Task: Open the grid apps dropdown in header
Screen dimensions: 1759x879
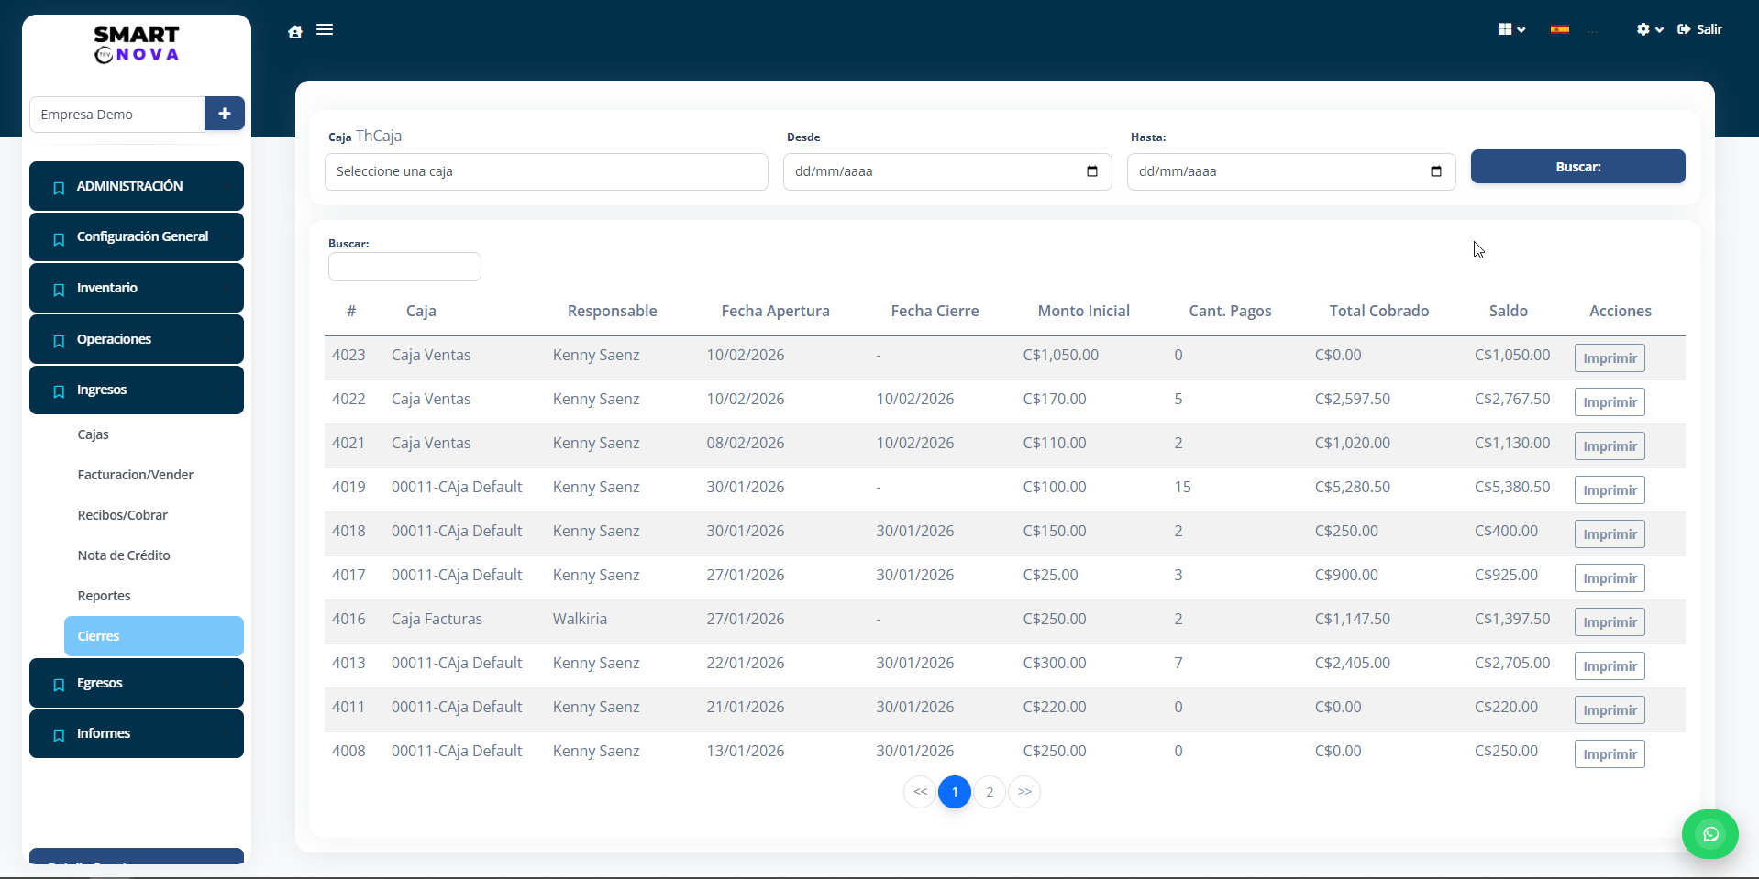Action: tap(1510, 29)
